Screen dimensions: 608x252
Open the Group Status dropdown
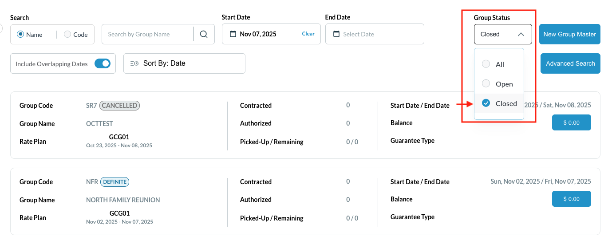click(502, 34)
